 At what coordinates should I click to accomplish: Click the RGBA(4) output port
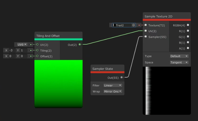tap(188, 25)
